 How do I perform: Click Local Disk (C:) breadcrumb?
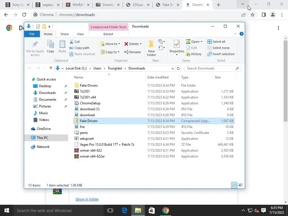pyautogui.click(x=76, y=68)
